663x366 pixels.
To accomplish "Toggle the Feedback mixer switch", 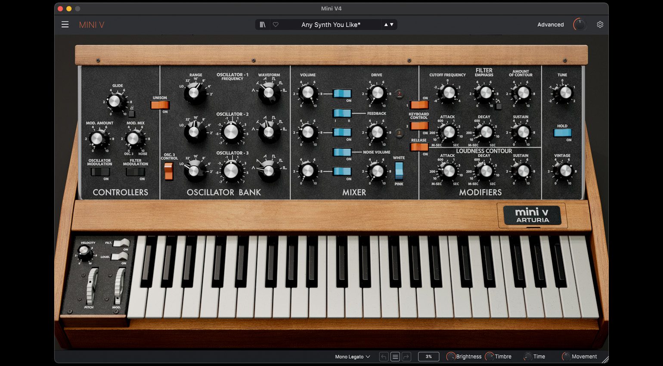I will (x=342, y=113).
